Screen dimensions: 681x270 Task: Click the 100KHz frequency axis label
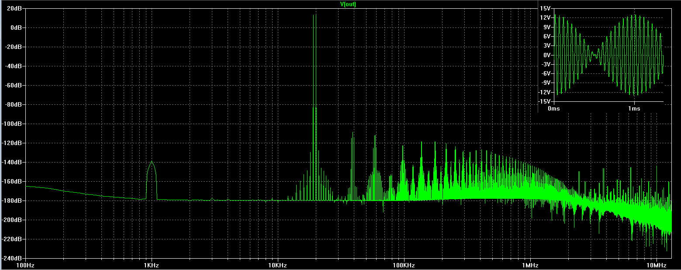[x=404, y=265]
